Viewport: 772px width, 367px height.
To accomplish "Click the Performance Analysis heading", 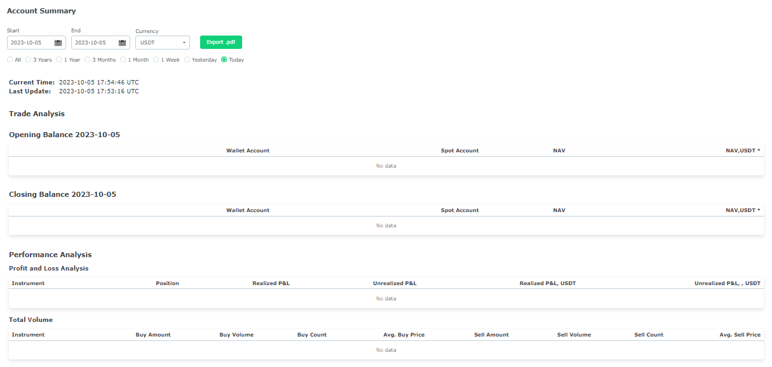I will click(x=50, y=255).
